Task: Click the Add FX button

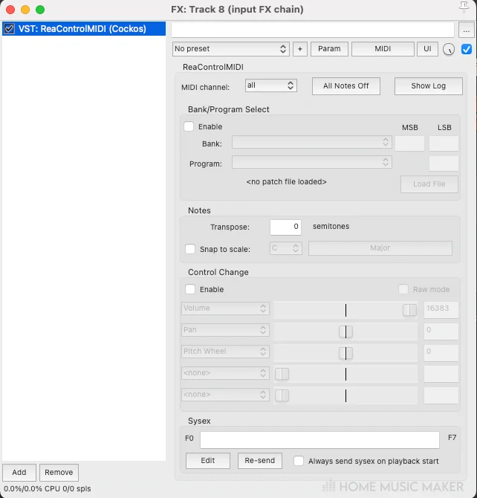Action: click(19, 473)
